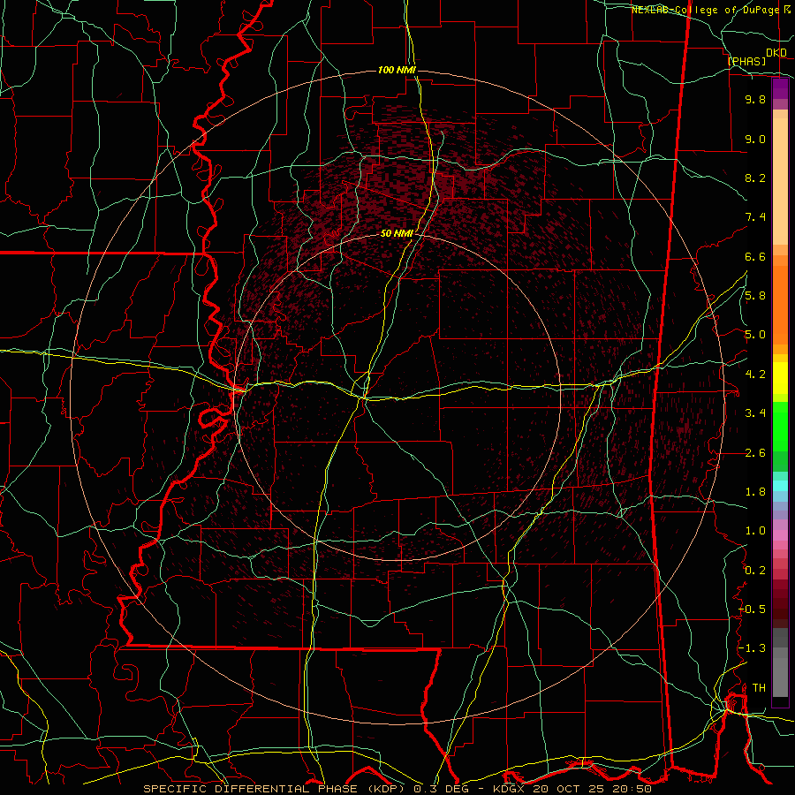Screen dimensions: 795x795
Task: Select the peach segment of the color bar
Action: [x=780, y=178]
